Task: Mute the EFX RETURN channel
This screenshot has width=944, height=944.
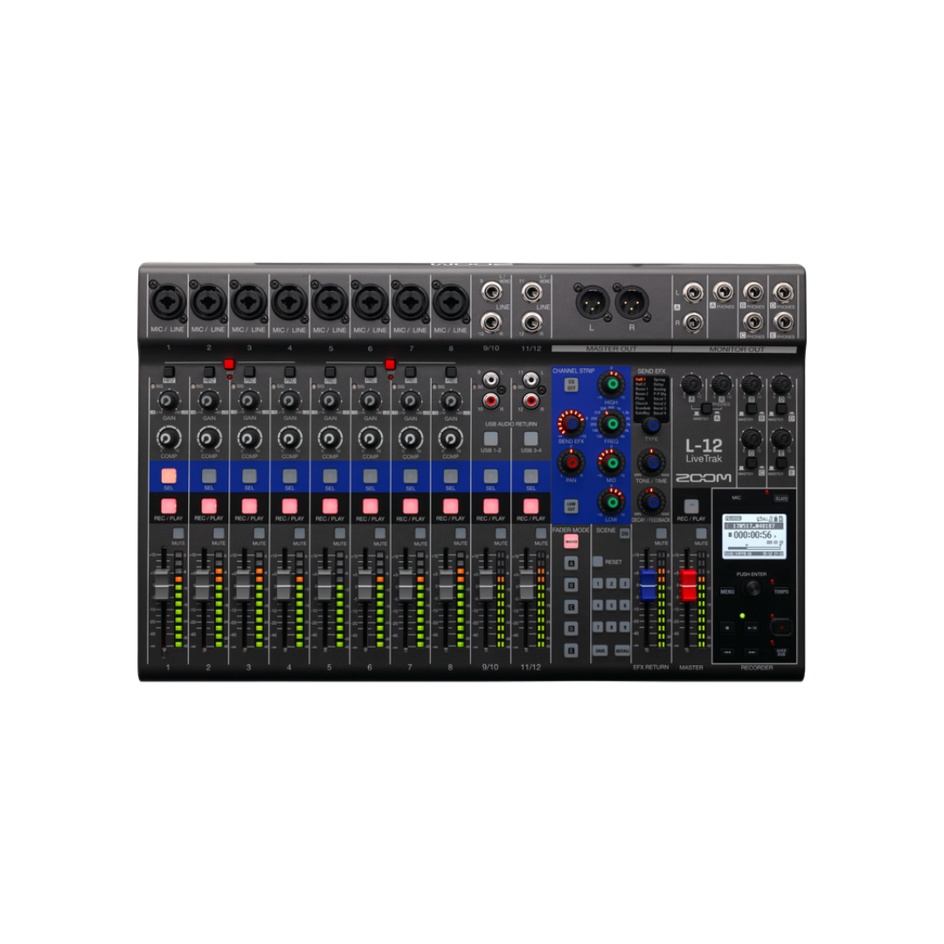Action: 661,533
